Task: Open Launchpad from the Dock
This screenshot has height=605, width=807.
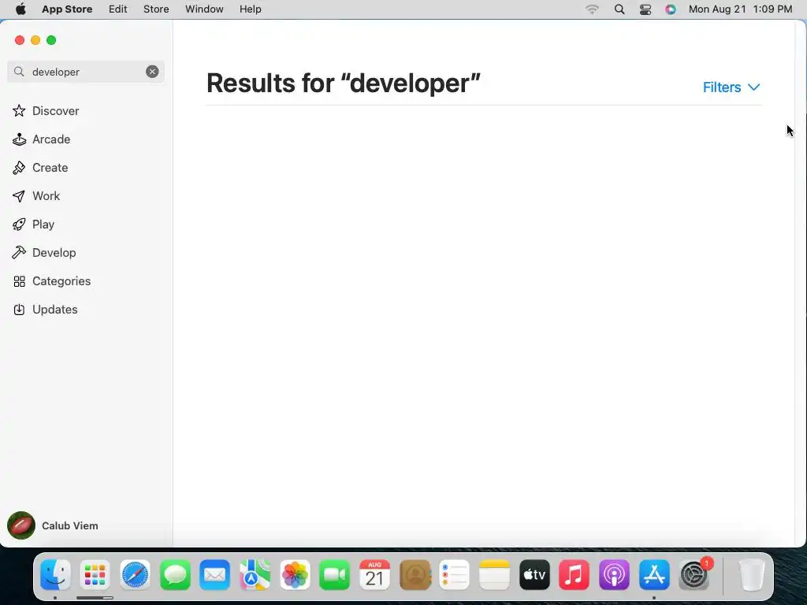Action: click(x=95, y=574)
